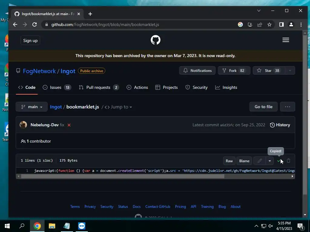Click the Contact GitHub footer link
The width and height of the screenshot is (310, 232).
[x=158, y=207]
